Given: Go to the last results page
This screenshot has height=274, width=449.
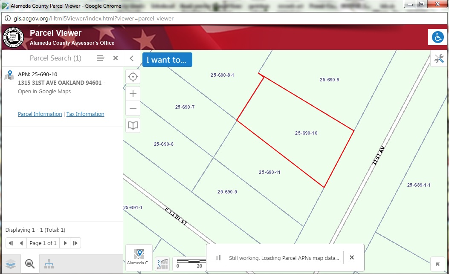Looking at the screenshot, I should tap(75, 243).
